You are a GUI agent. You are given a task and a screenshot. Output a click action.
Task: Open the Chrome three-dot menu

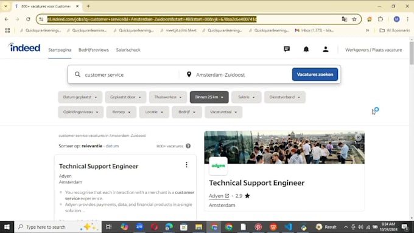[x=408, y=19]
